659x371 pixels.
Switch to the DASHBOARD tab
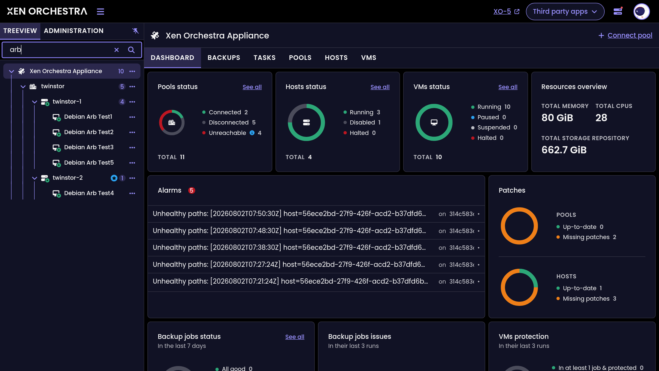point(172,58)
